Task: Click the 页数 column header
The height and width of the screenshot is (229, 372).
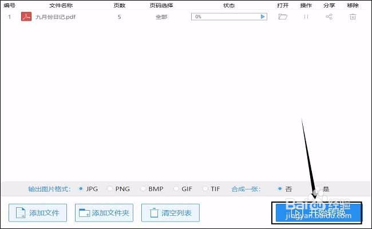Action: click(120, 5)
